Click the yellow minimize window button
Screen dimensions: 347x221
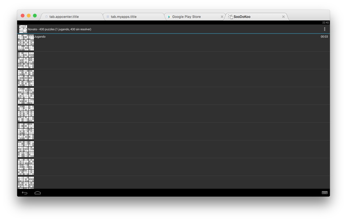[29, 15]
